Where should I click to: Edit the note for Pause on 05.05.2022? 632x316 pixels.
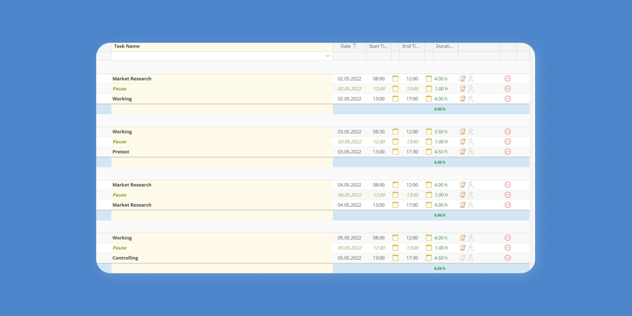[x=462, y=248]
